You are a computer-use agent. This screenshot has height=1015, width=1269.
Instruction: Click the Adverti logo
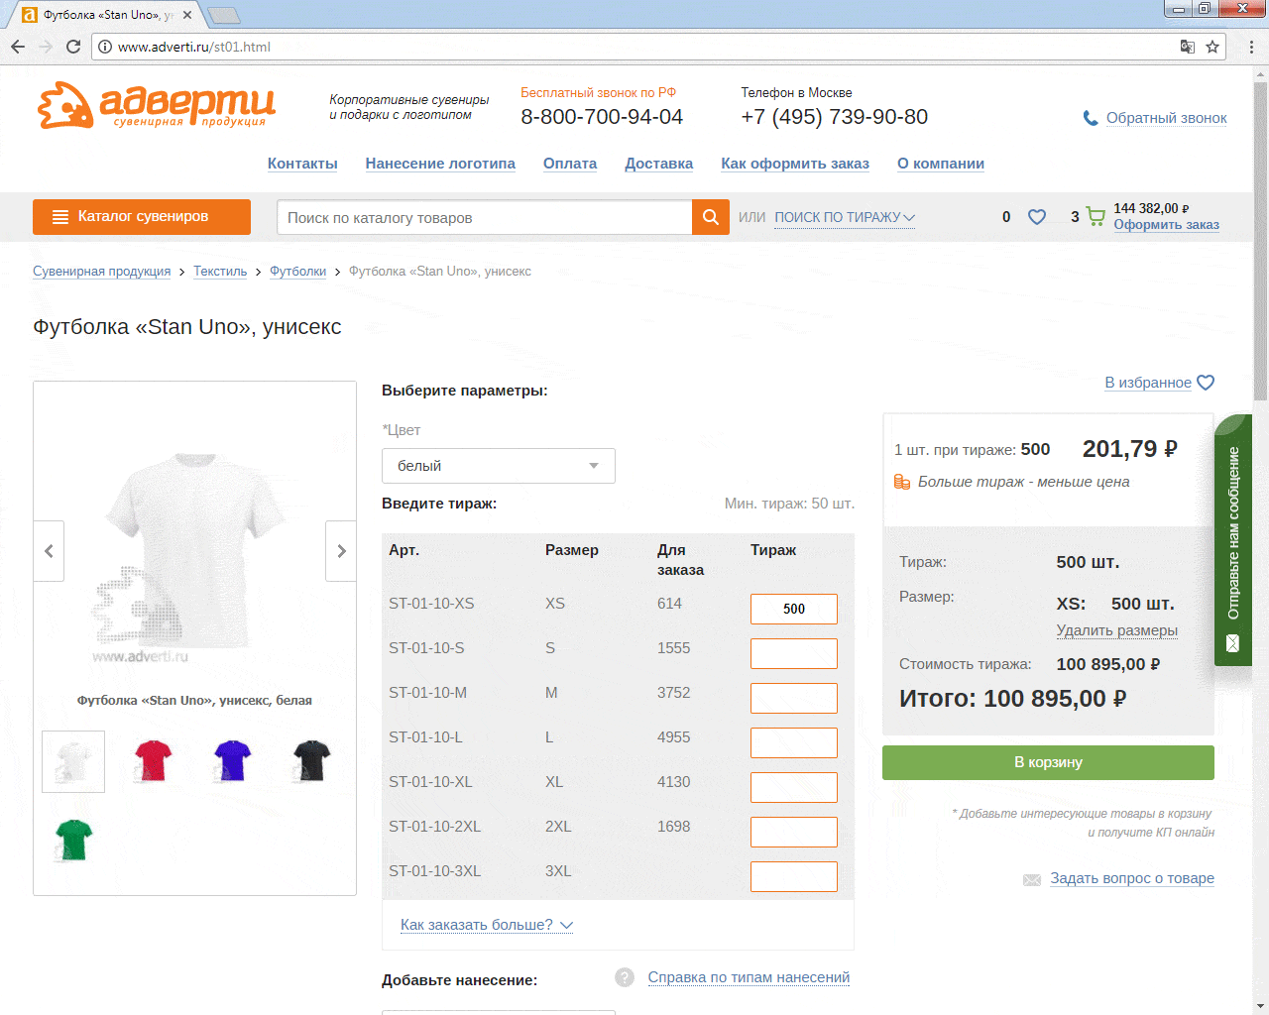coord(157,105)
